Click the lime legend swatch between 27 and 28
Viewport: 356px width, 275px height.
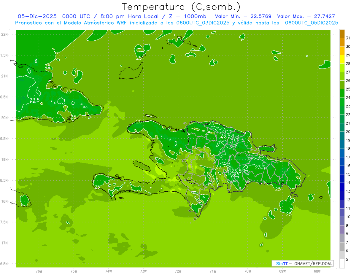(342, 68)
